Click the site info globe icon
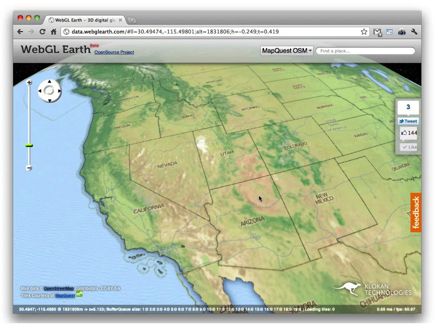This screenshot has height=328, width=440. pyautogui.click(x=66, y=32)
